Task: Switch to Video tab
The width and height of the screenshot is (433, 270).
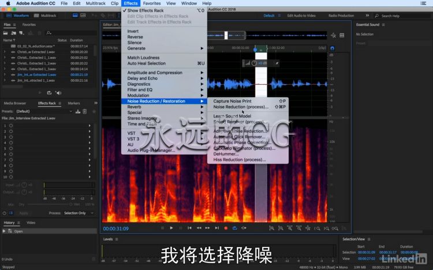Action: coord(31,222)
